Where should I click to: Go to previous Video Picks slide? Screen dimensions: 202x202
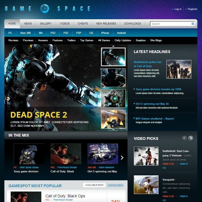184,138
